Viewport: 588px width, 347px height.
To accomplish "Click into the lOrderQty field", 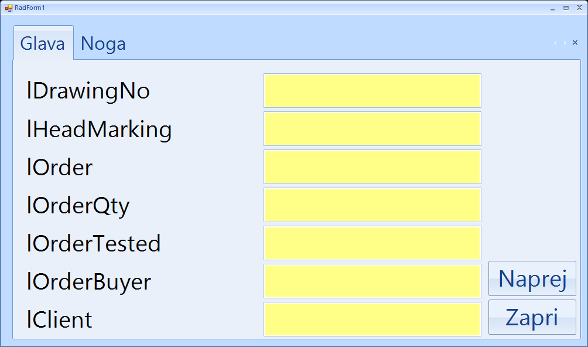I will (372, 205).
